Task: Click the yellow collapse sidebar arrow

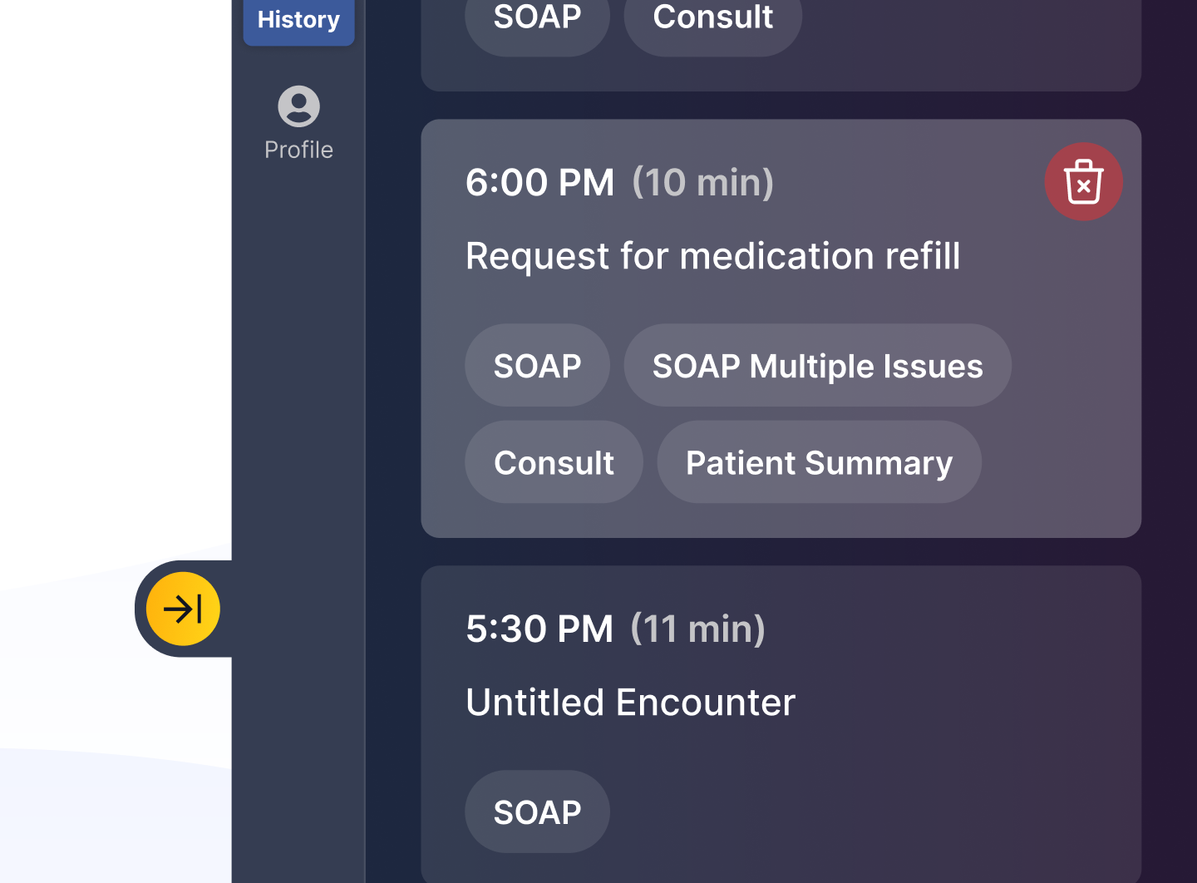Action: coord(183,609)
